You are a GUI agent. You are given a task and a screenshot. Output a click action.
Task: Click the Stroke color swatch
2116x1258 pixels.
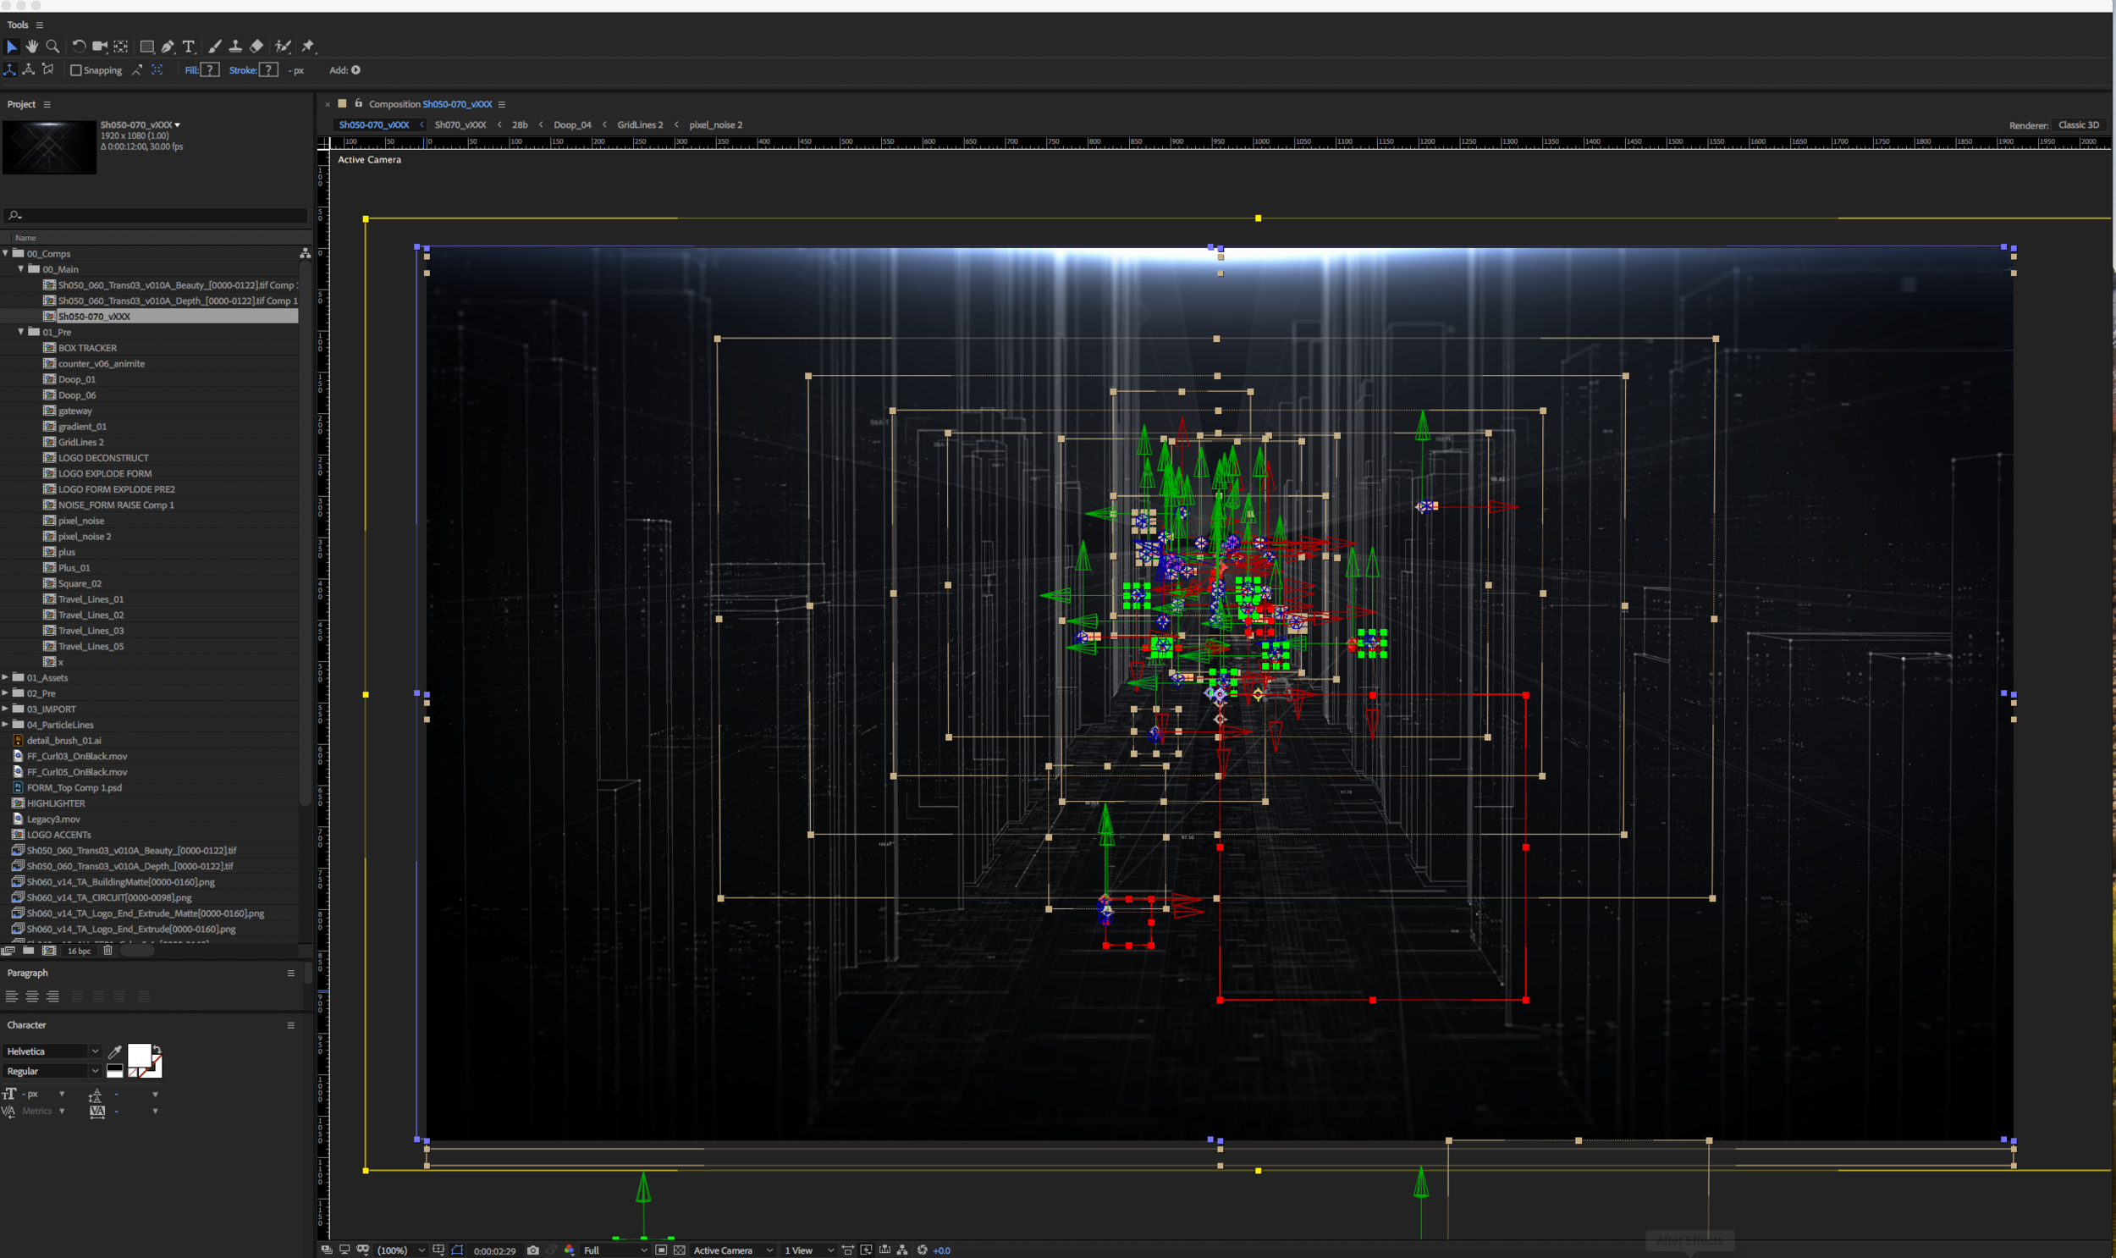(268, 70)
